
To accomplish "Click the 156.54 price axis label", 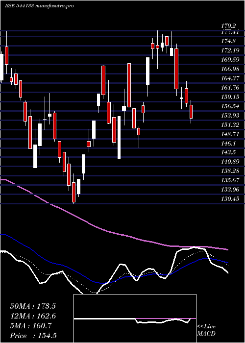I will point(230,106).
